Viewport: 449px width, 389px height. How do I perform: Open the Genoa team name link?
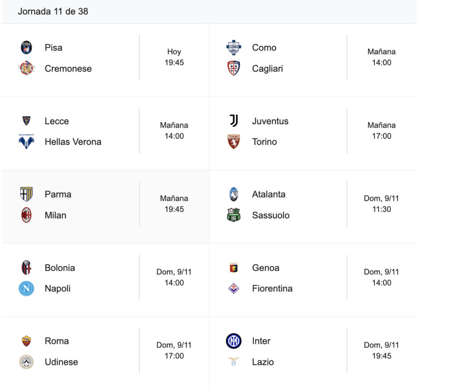coord(265,268)
